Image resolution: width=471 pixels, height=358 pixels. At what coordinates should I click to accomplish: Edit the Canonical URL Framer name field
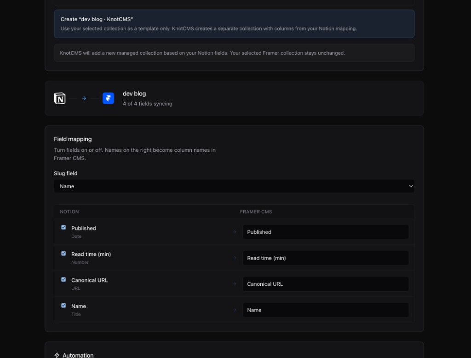click(326, 284)
